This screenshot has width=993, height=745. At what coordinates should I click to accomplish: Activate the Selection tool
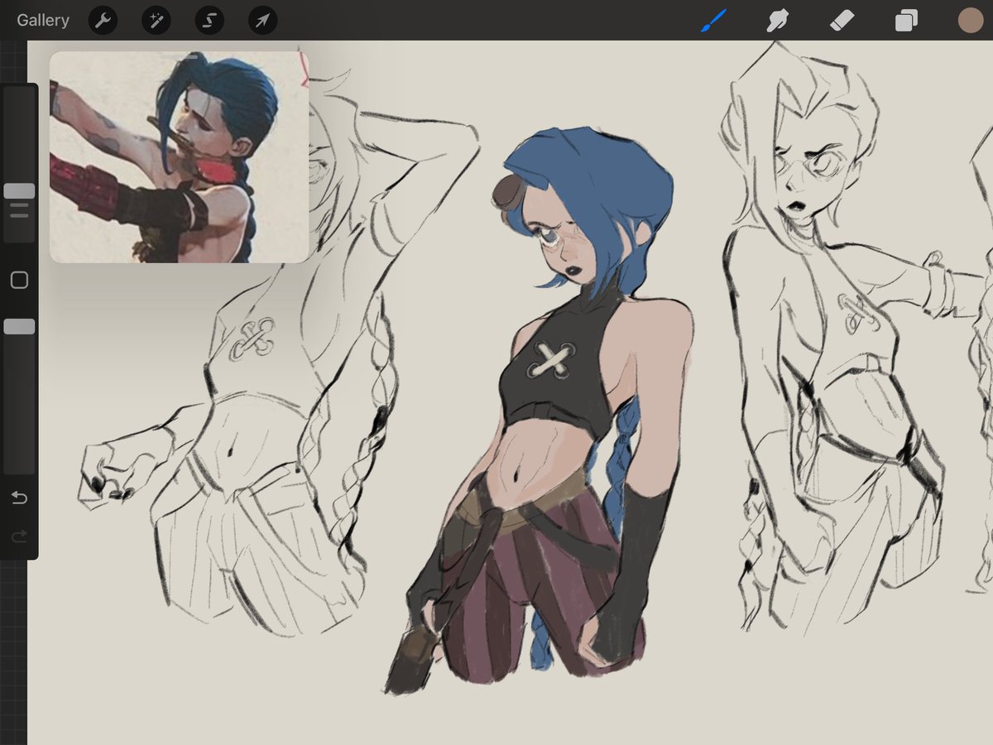209,20
